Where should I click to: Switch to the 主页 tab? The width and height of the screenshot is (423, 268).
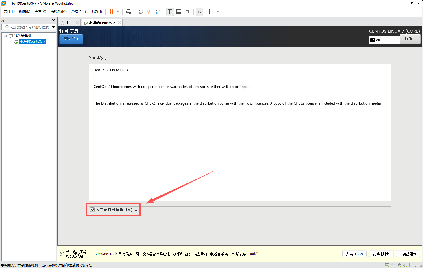pyautogui.click(x=69, y=23)
